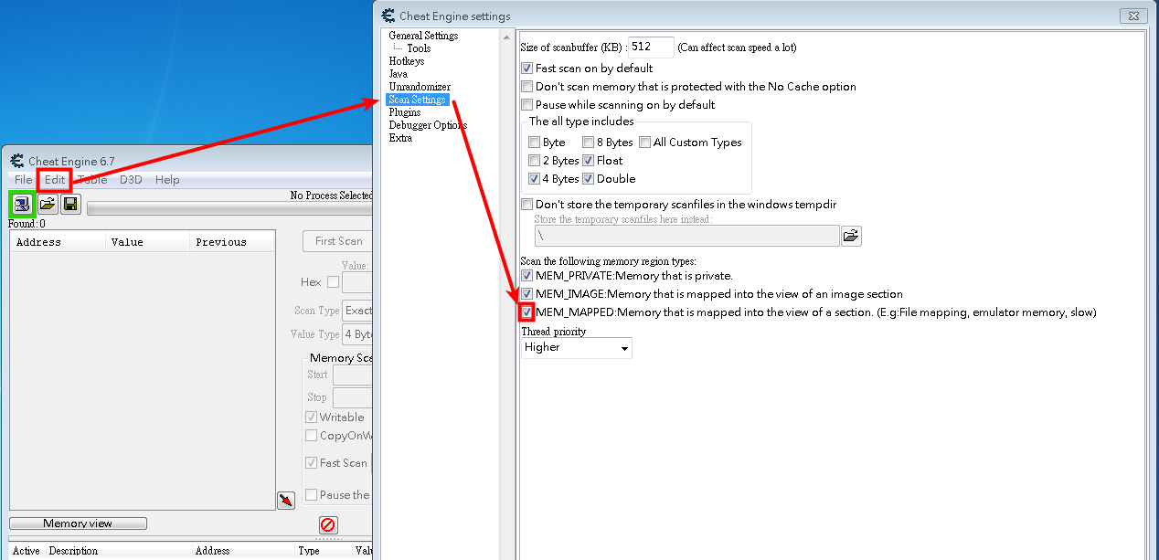Click the temporary scanfiles path field
The image size is (1159, 560).
click(686, 236)
